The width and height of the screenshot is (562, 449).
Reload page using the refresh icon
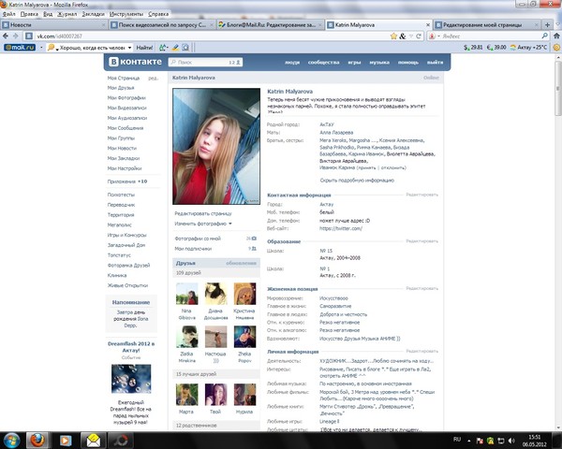tap(419, 36)
